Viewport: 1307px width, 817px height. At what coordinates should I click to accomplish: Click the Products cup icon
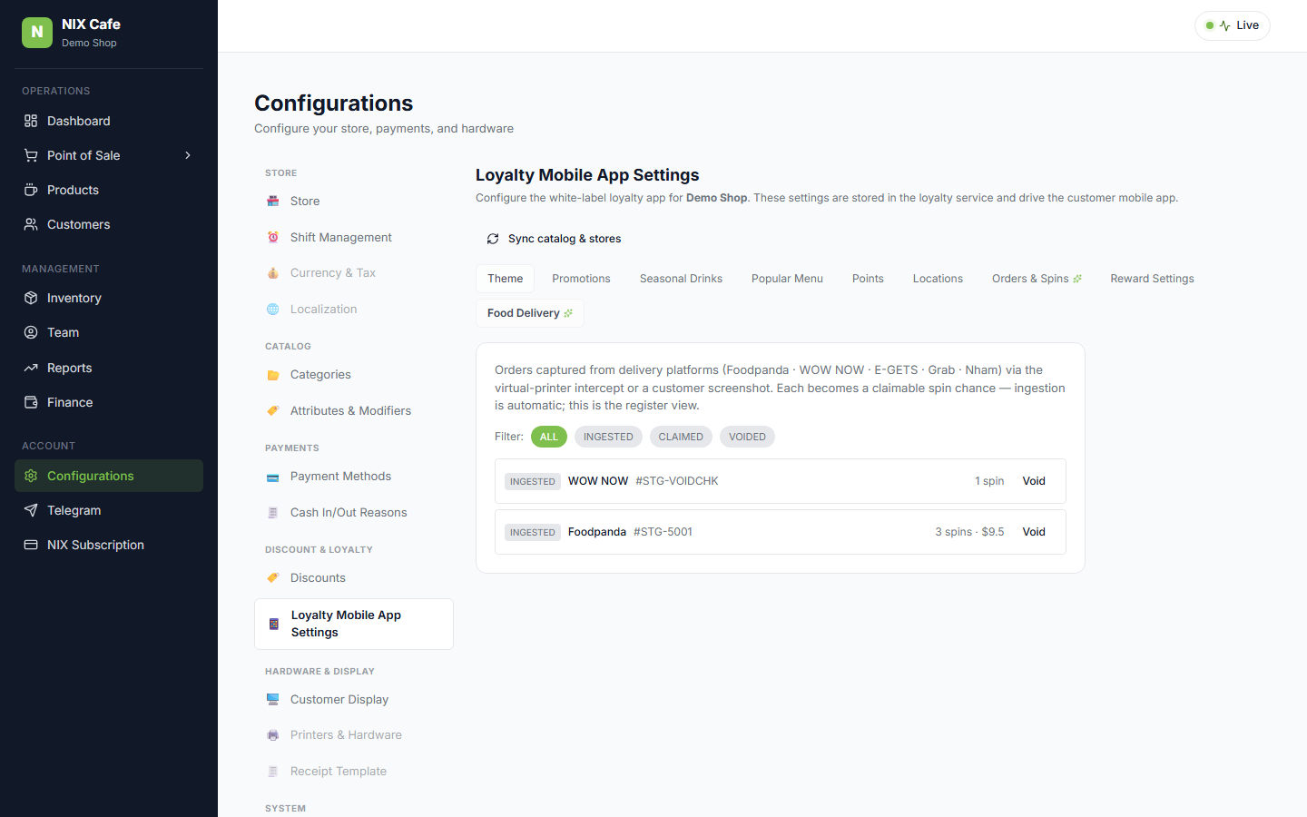click(31, 190)
